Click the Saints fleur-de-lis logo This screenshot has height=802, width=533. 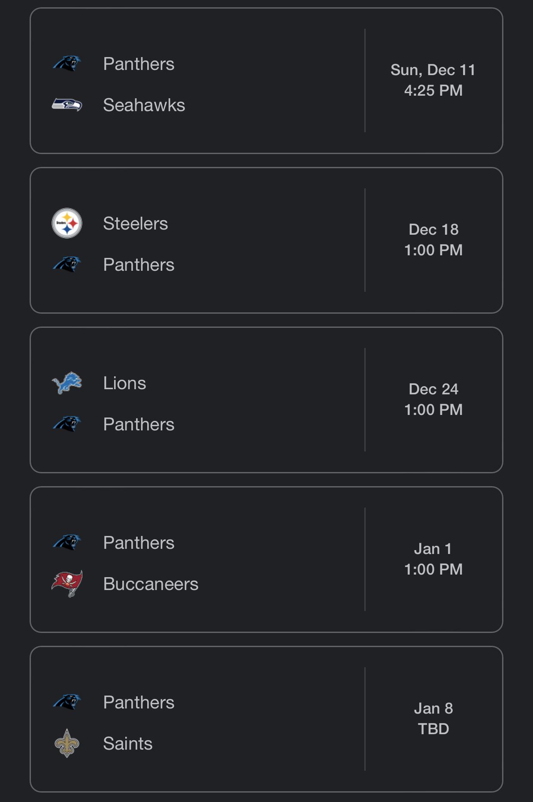pos(67,743)
